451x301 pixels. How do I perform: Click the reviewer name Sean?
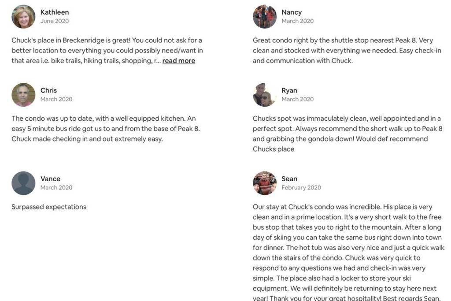click(x=289, y=178)
